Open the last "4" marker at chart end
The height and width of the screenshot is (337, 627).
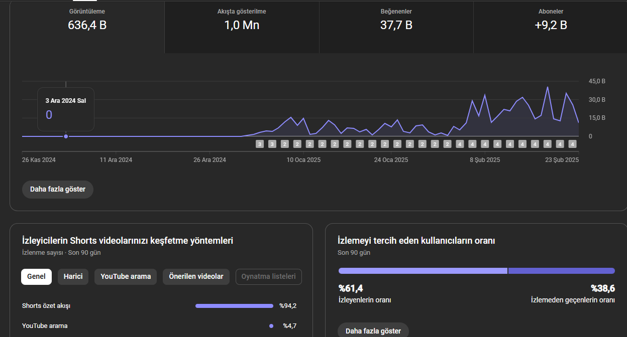pyautogui.click(x=572, y=144)
